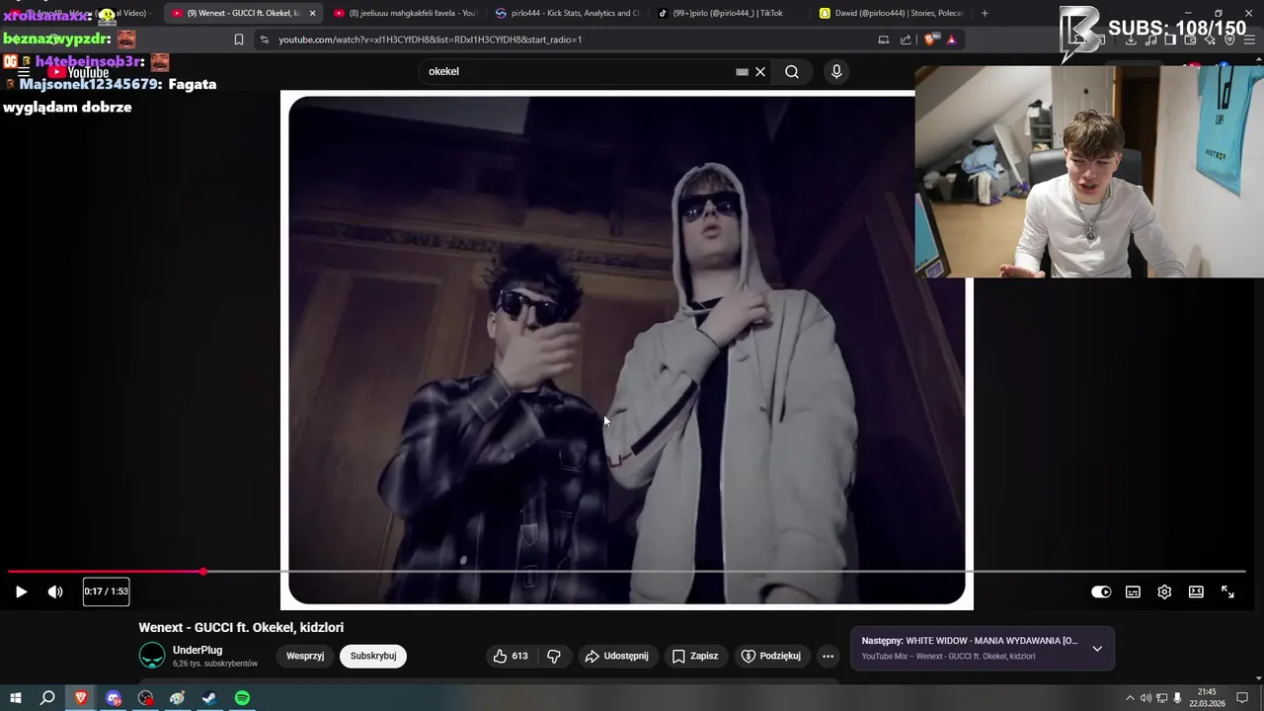Screen dimensions: 1264x711
Task: View site information icon beside the URL
Action: point(264,39)
